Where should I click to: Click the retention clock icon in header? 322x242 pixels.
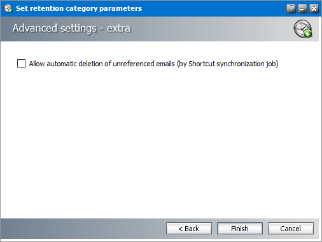click(x=302, y=29)
